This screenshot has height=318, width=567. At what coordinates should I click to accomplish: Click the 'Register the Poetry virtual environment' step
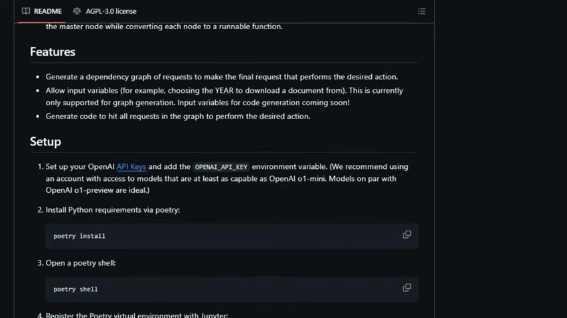click(x=137, y=315)
